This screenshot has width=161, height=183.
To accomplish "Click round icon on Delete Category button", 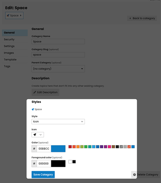I will pyautogui.click(x=134, y=175).
